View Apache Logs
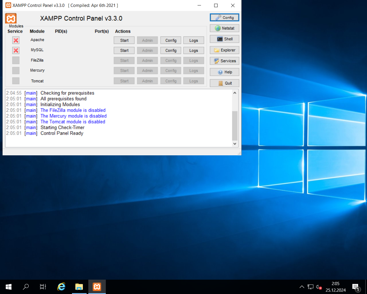The width and height of the screenshot is (367, 294). coord(194,40)
